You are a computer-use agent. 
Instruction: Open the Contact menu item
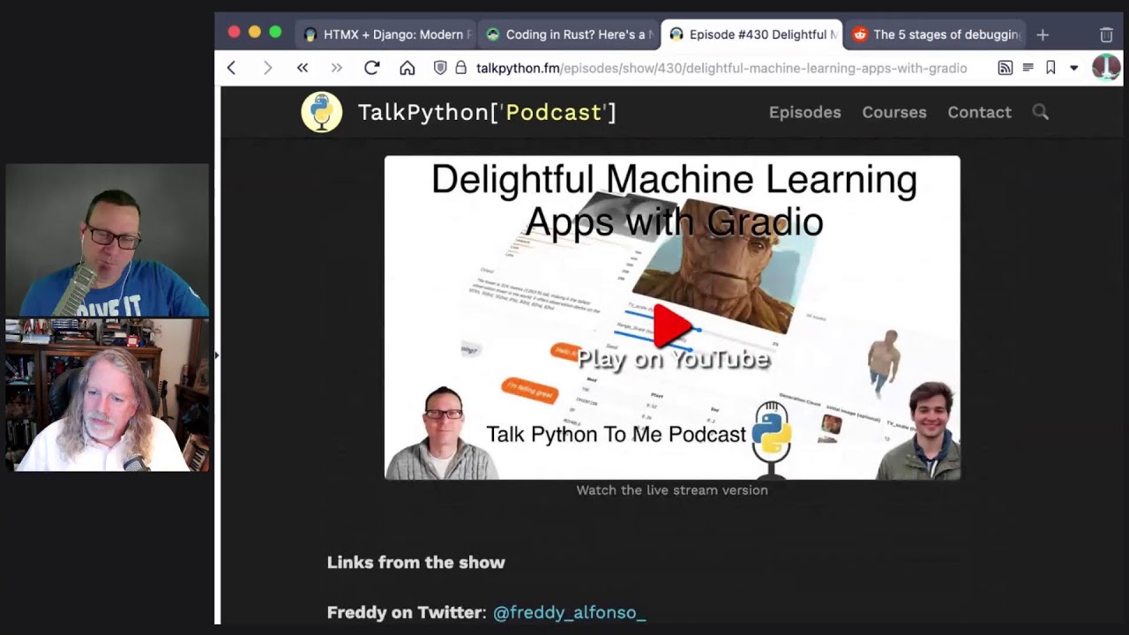[x=979, y=112]
